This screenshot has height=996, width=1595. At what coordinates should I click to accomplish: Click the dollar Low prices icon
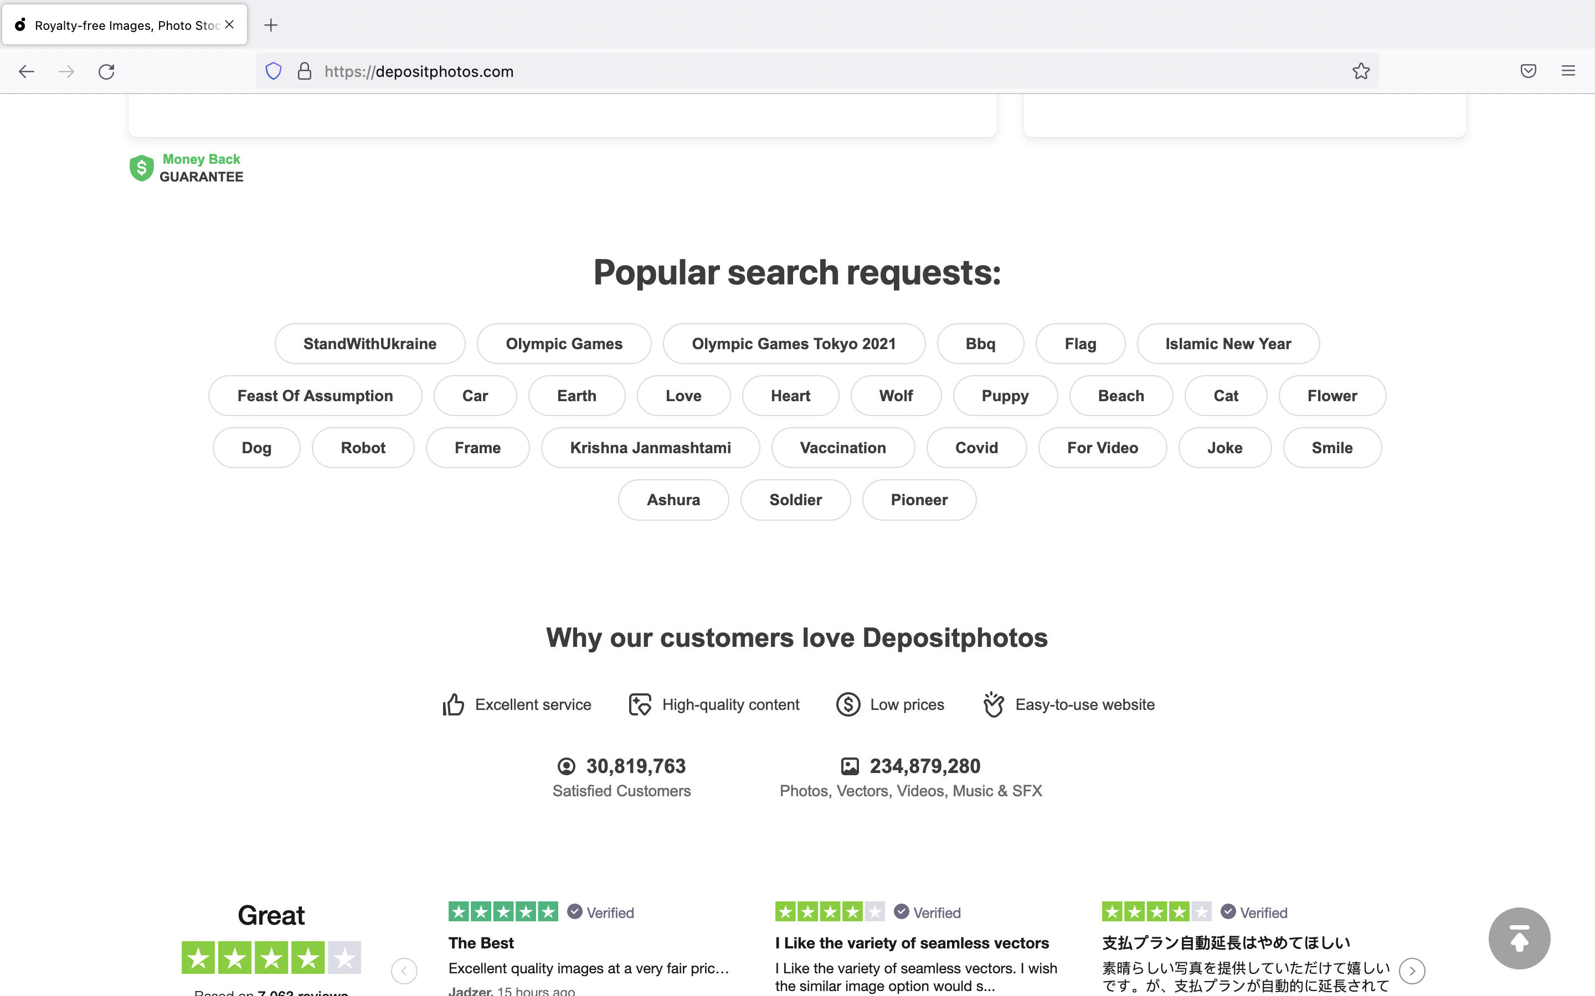(x=848, y=705)
